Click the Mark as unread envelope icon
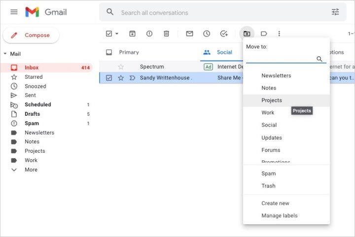355x237 pixels. 189,34
